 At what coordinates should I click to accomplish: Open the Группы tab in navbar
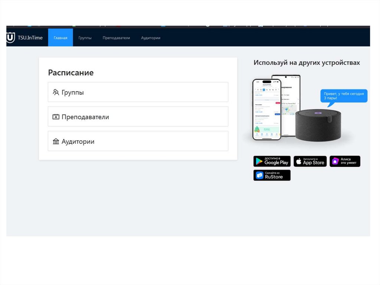pyautogui.click(x=85, y=38)
